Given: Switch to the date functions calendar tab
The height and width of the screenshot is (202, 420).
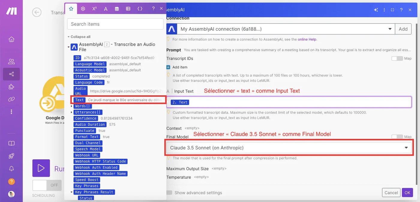Looking at the screenshot, I should [117, 9].
